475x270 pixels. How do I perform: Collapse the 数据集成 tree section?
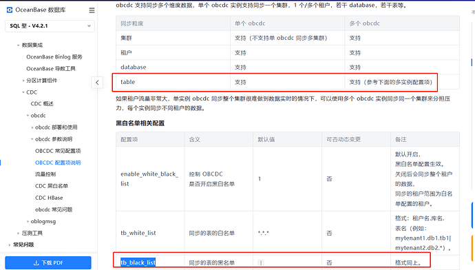[x=18, y=45]
